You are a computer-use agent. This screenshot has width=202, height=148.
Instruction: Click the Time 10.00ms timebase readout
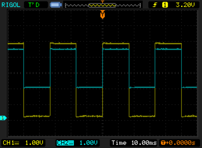pos(134,143)
